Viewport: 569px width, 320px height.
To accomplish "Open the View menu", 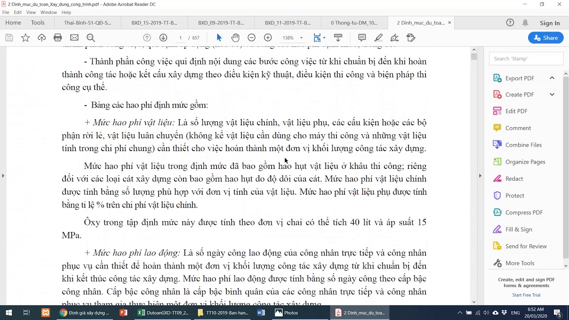I will [x=31, y=12].
